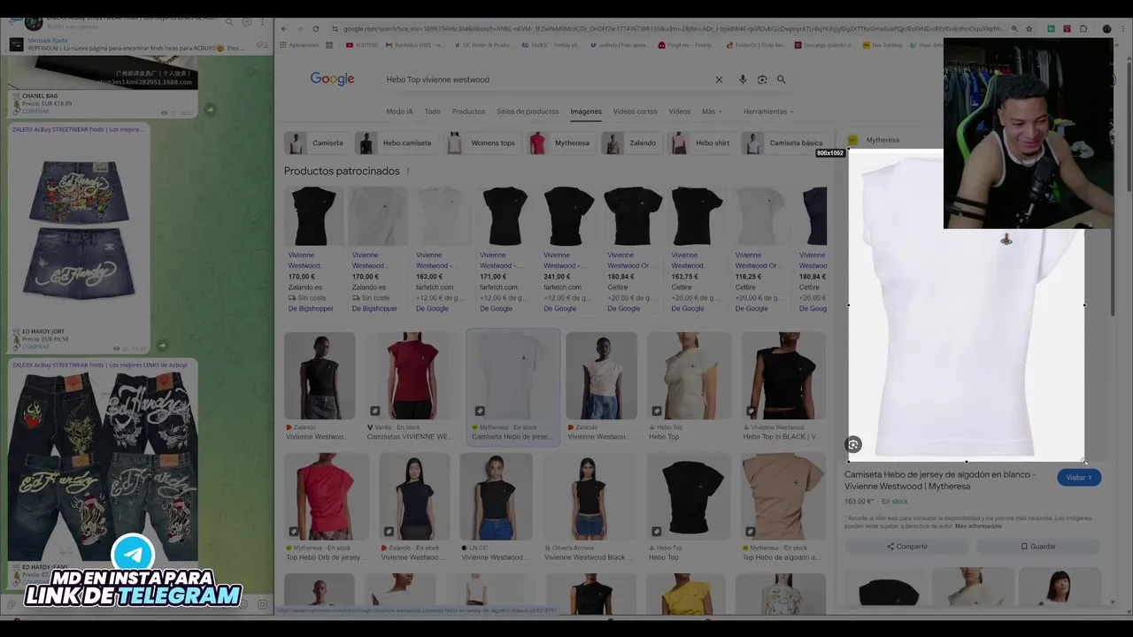
Task: Start voice search with the microphone icon
Action: 743,80
